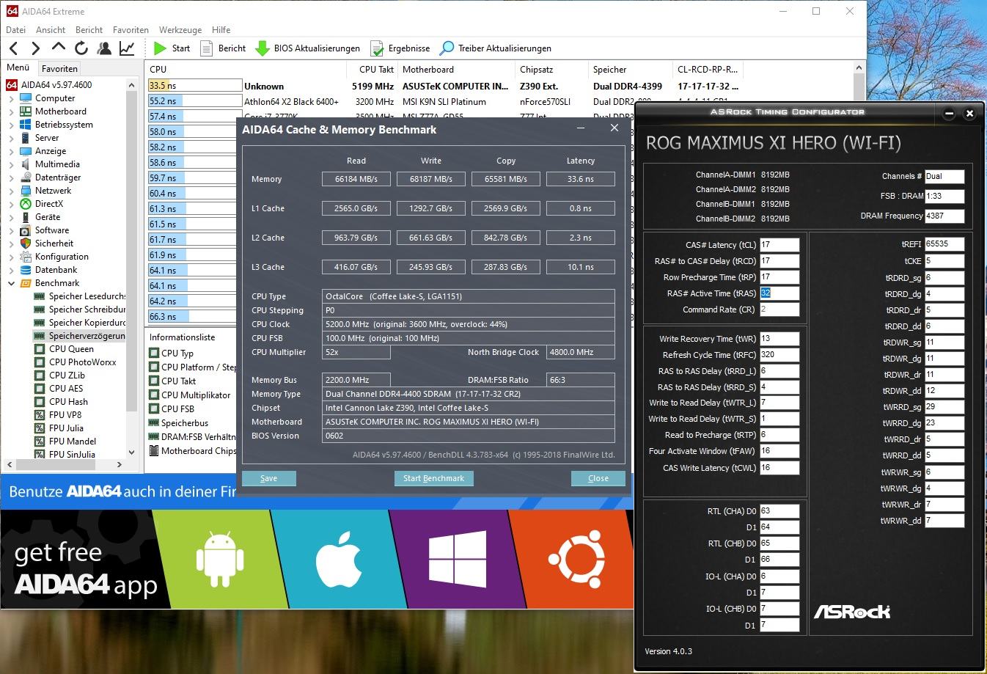Open the Bericht report toolbar button

click(x=224, y=48)
